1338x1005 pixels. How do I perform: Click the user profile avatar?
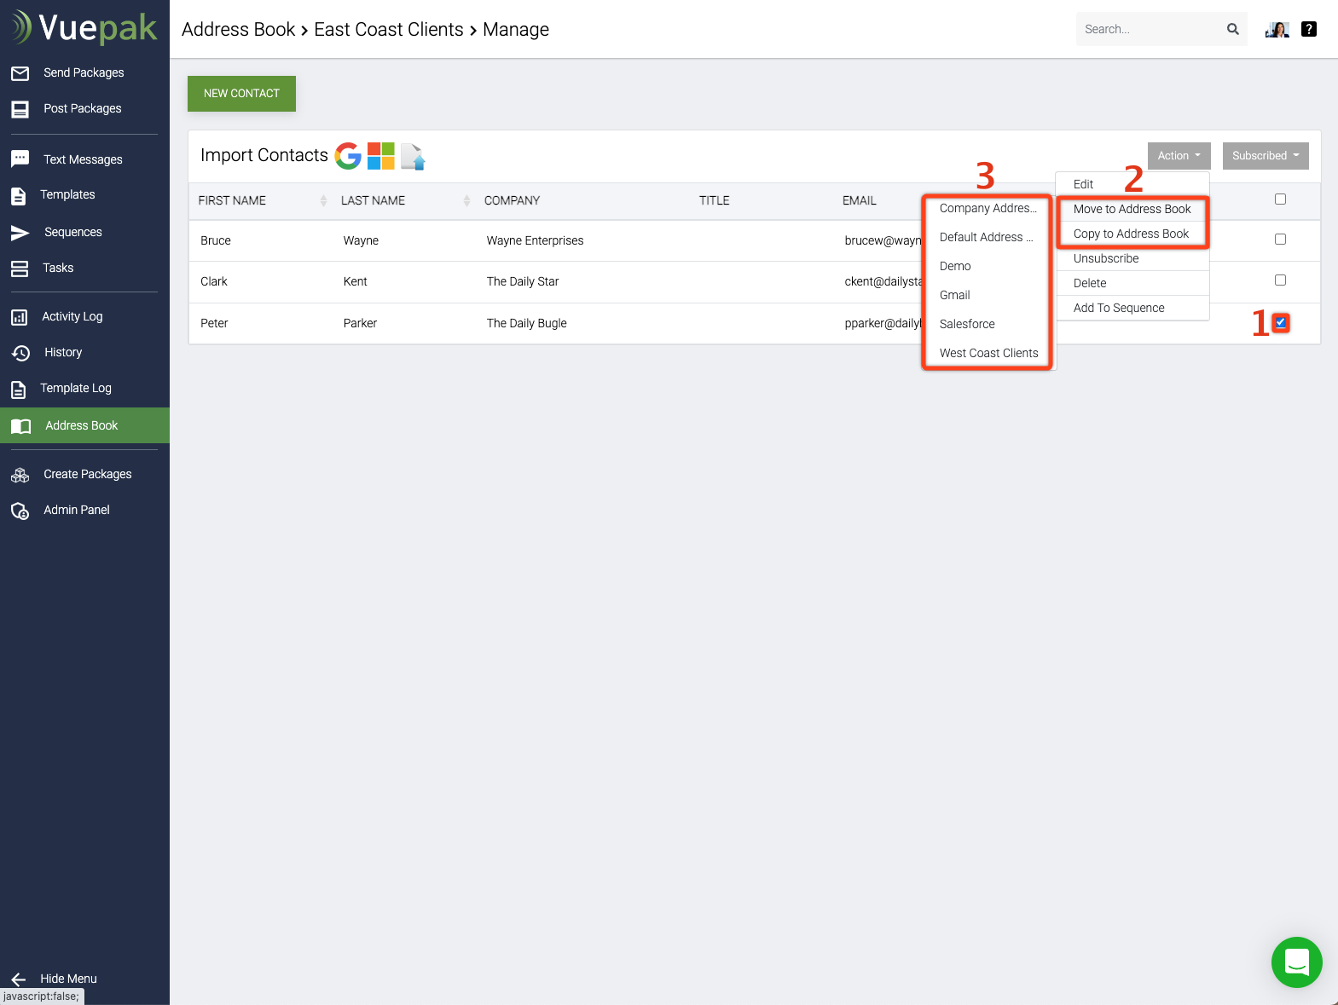[1277, 29]
